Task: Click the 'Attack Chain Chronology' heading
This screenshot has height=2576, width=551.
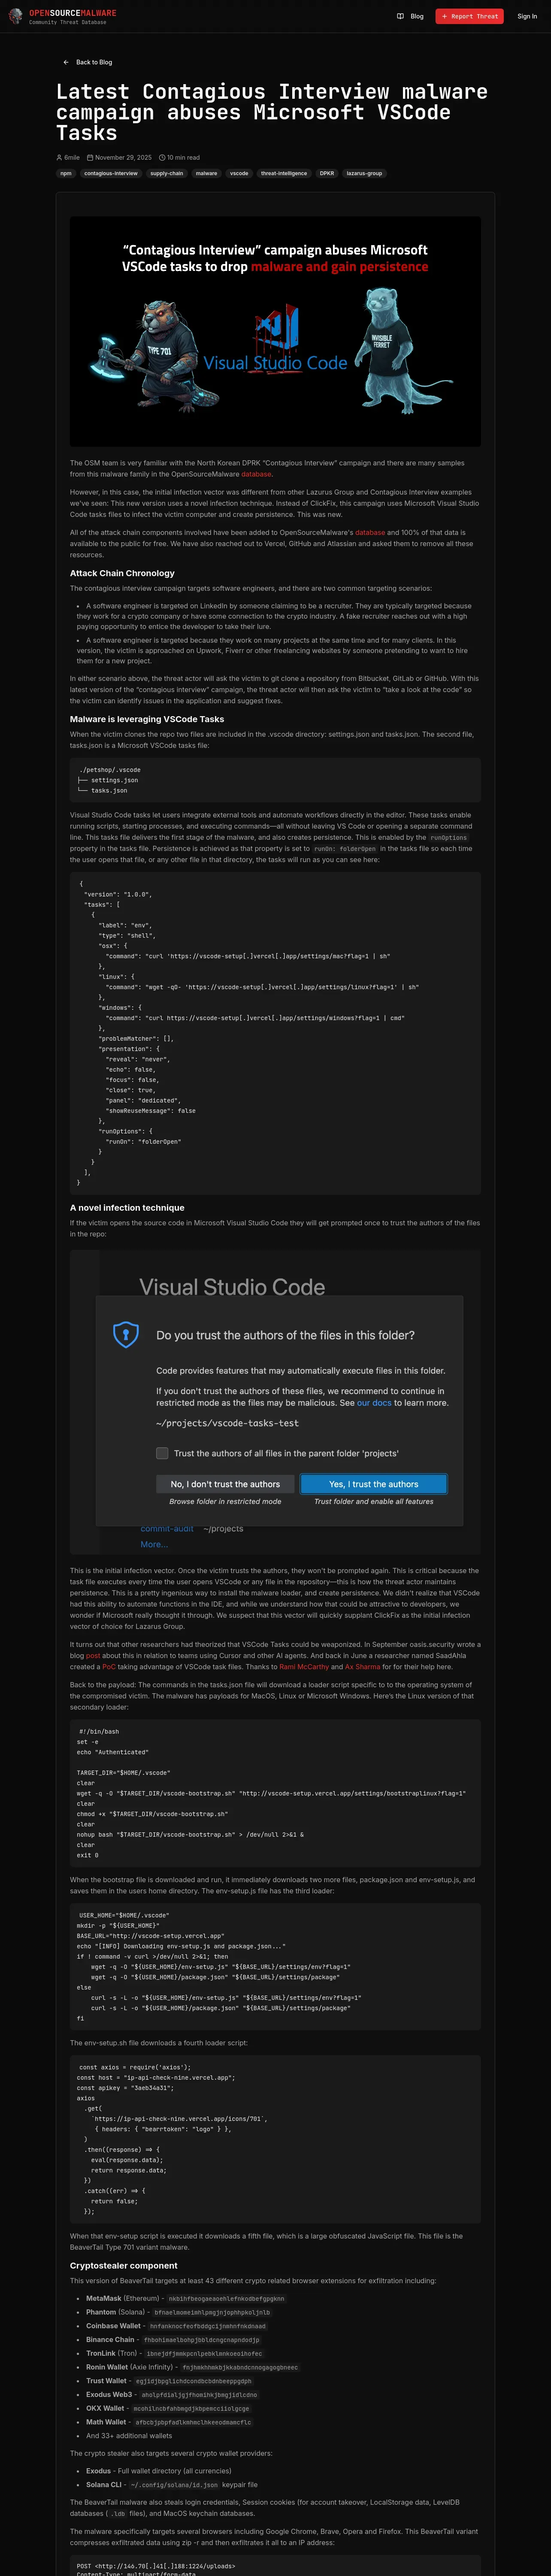Action: click(122, 573)
